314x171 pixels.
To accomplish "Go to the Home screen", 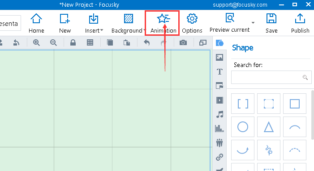I will 36,23.
